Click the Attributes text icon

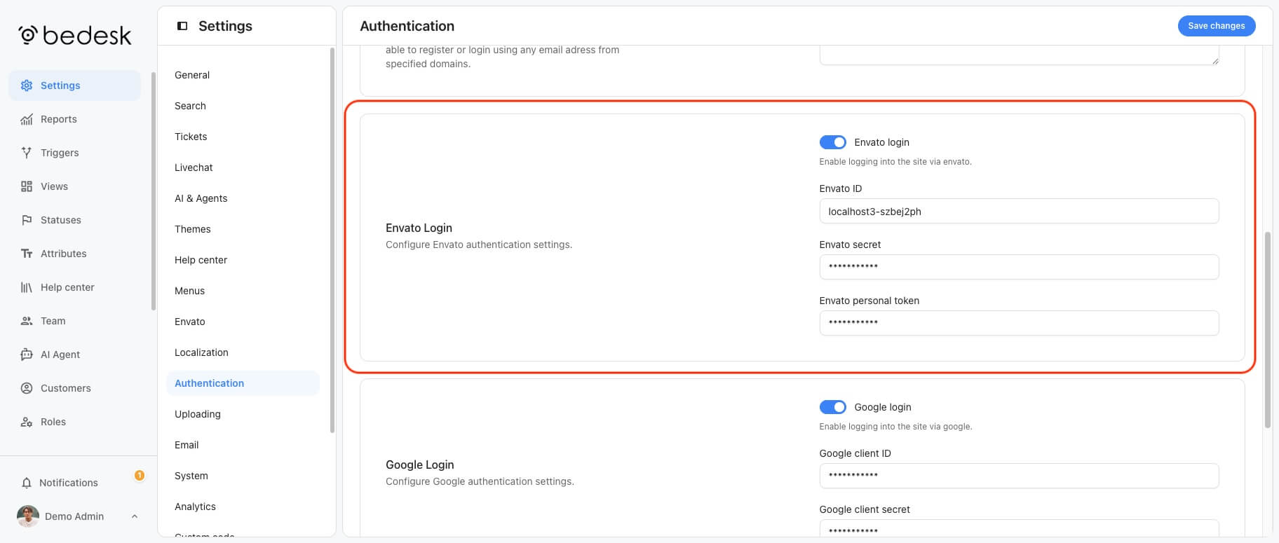pos(27,254)
